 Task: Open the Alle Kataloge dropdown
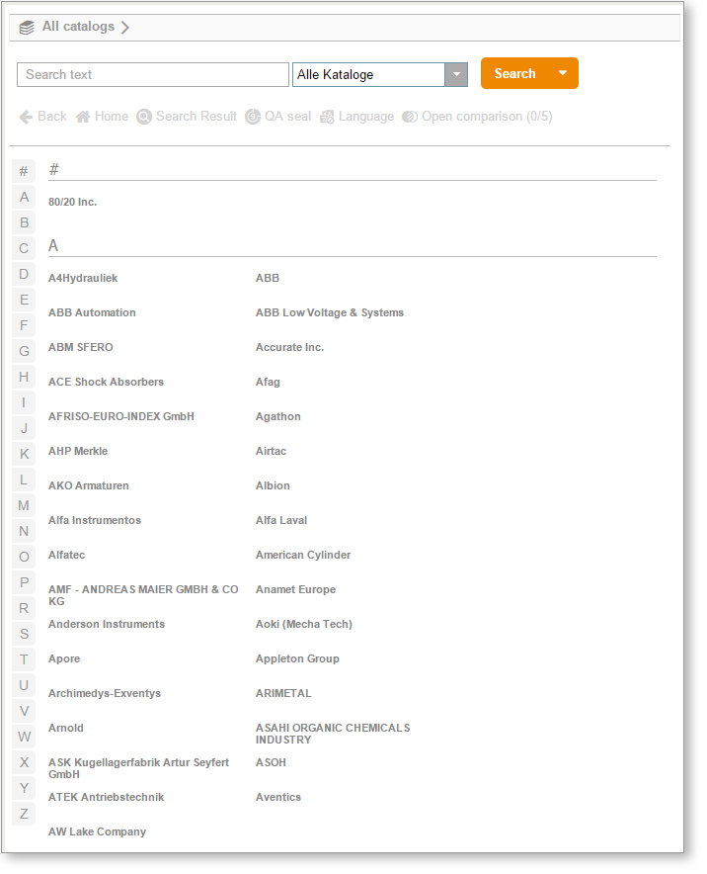point(456,75)
